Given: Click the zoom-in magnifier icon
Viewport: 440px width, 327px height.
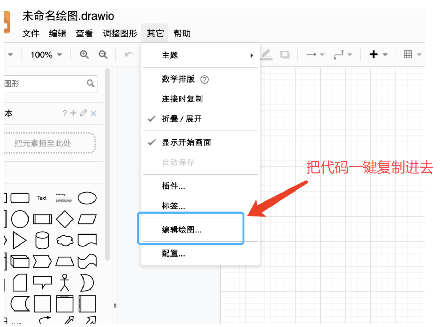Looking at the screenshot, I should coord(84,54).
